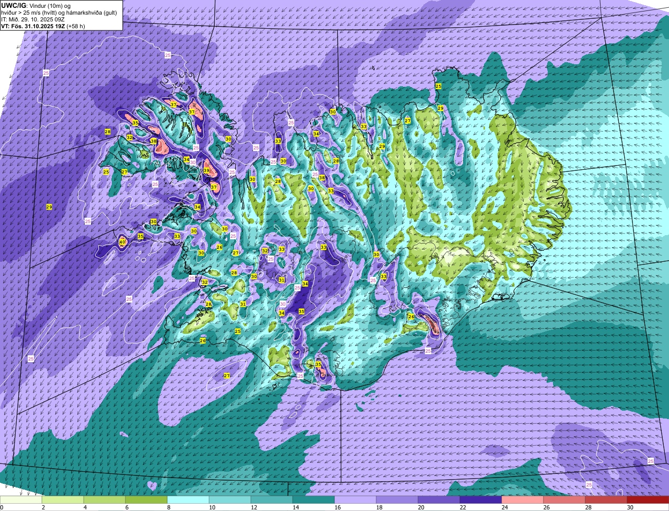
Task: Click the yellow peak gust label "39"
Action: [x=206, y=170]
